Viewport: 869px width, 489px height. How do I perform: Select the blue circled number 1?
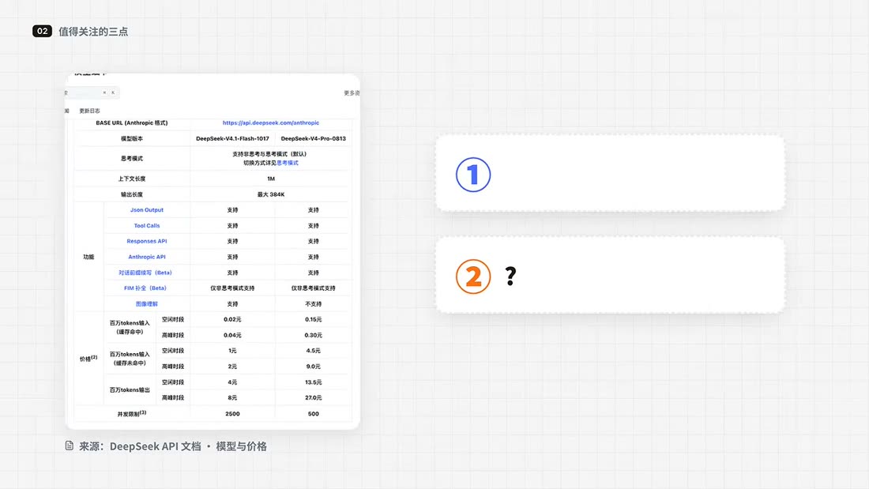472,175
